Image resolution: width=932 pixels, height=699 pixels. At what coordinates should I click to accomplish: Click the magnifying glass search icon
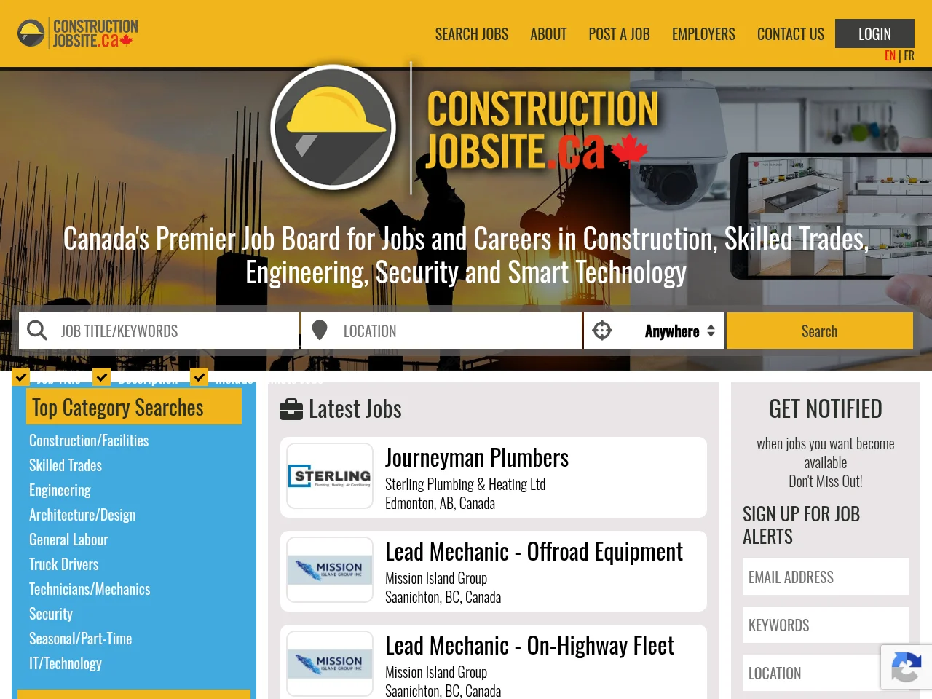[x=37, y=331]
